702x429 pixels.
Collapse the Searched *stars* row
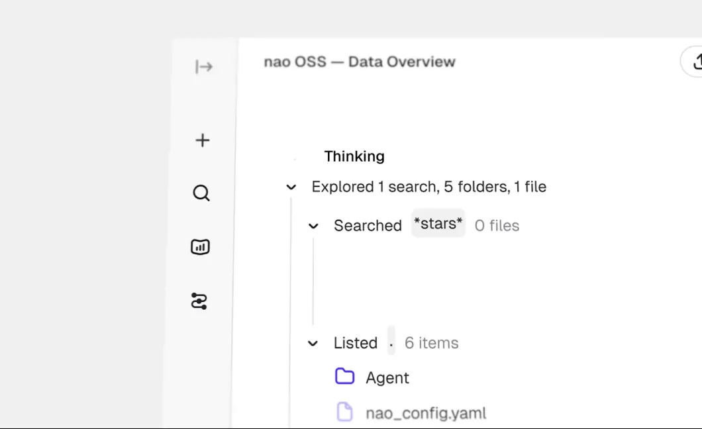(x=313, y=226)
